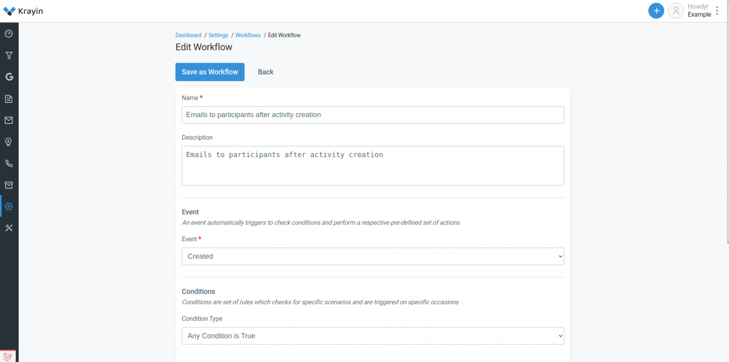Click the user avatar near Howdy Example

676,10
